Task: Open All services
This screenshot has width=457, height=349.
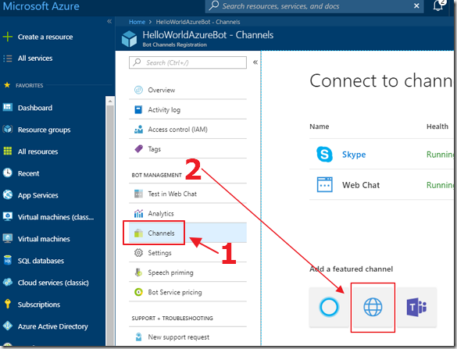Action: point(35,59)
